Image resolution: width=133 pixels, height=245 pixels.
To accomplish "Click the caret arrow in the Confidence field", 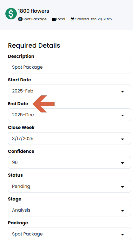I will tap(123, 163).
